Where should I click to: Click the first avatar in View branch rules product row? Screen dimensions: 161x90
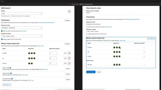pos(114,56)
